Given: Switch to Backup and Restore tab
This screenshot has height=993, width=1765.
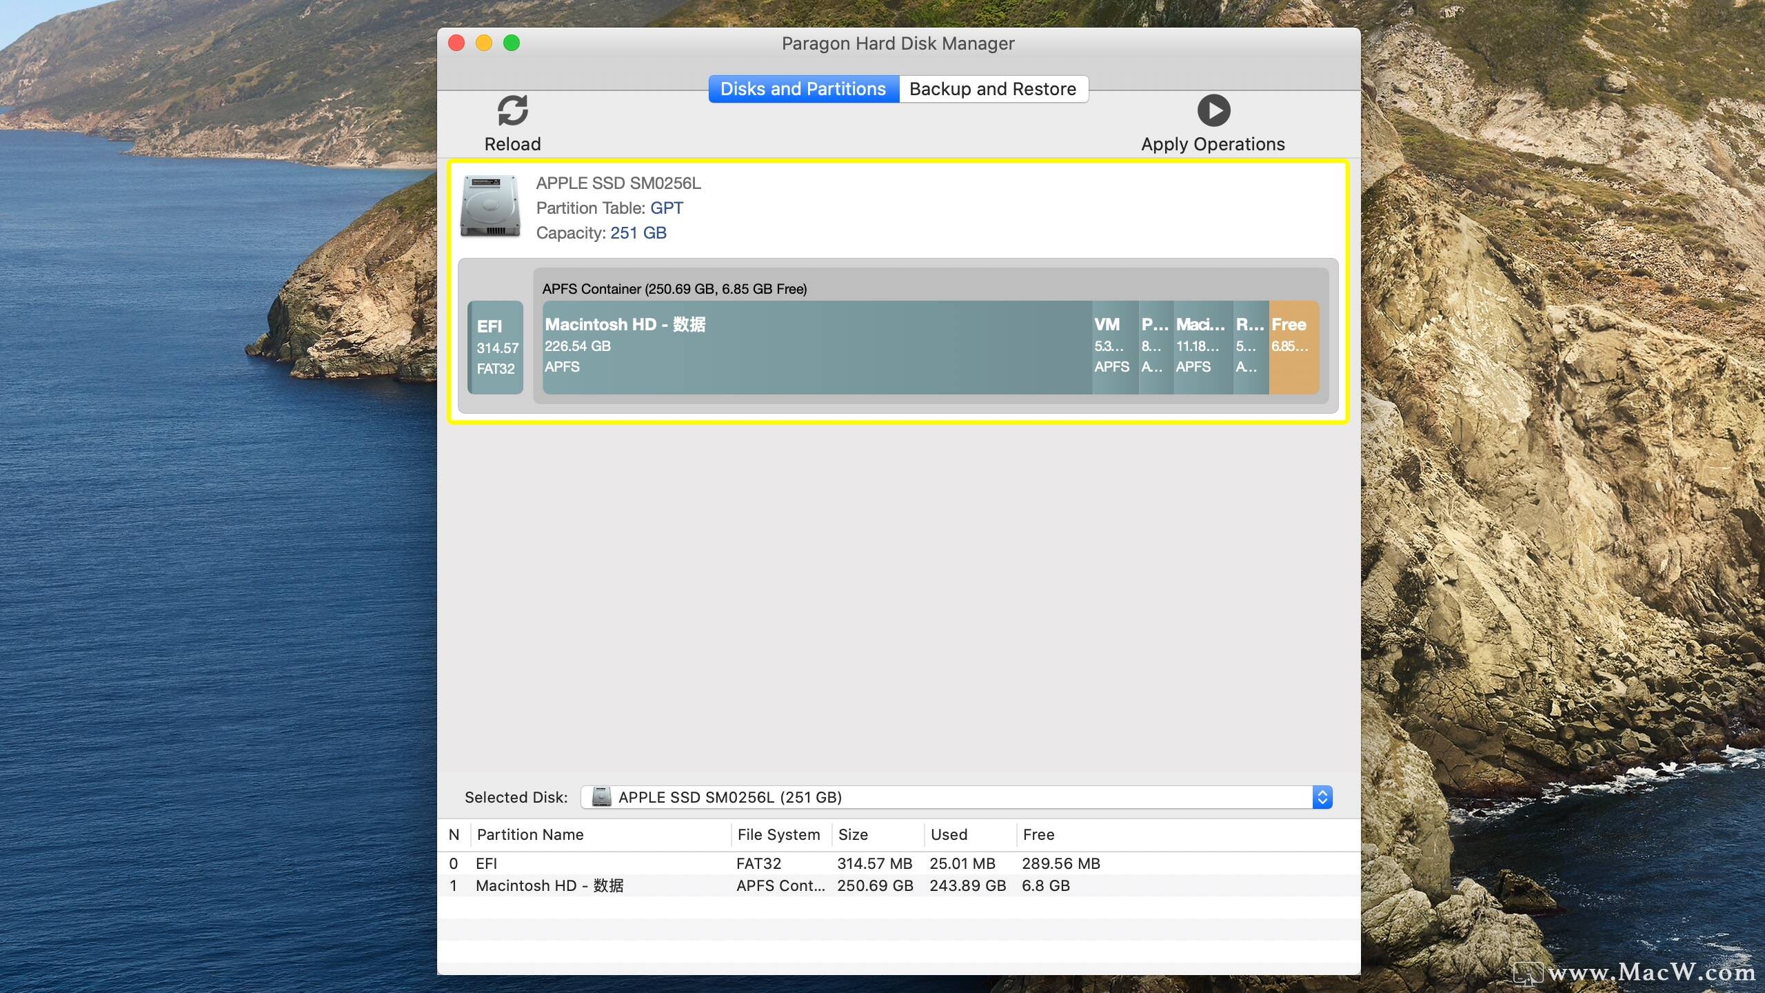Looking at the screenshot, I should point(993,89).
